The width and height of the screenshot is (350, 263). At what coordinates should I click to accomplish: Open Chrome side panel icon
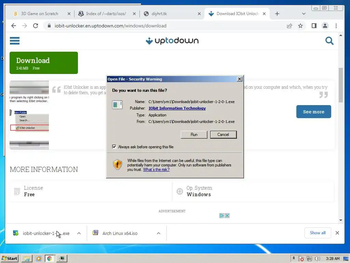(314, 26)
